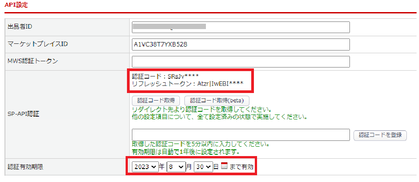
Task: Click the 認証有効期限 row label
Action: coord(26,167)
